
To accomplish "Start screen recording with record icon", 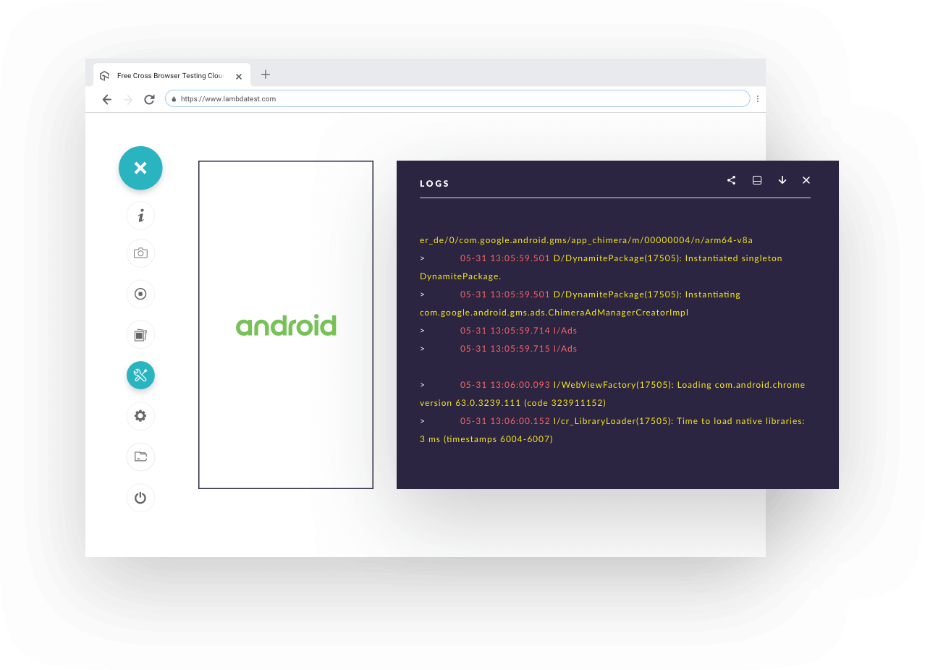I will 140,294.
